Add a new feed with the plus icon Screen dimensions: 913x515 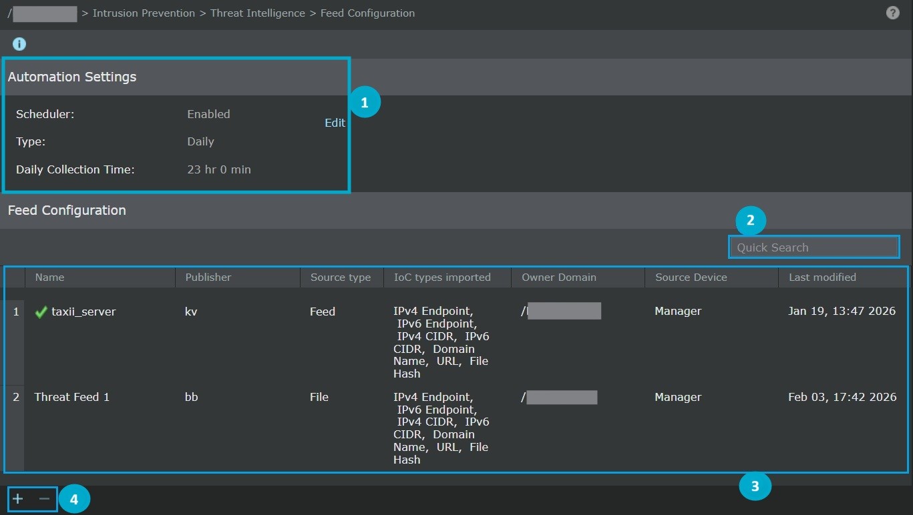pos(18,499)
